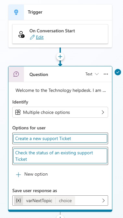Click the Question node speech bubble icon

click(16, 74)
